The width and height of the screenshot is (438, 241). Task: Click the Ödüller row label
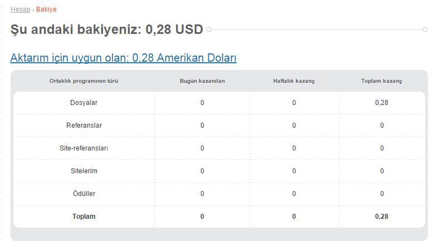[x=84, y=194]
